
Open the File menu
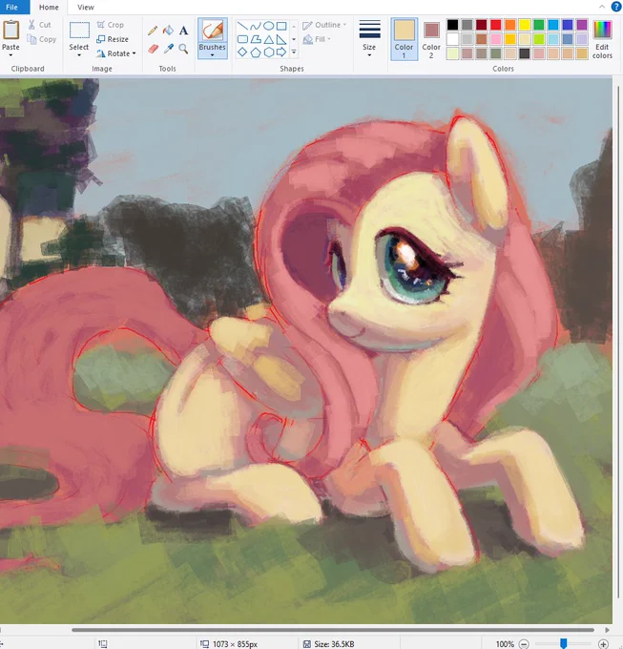pos(11,7)
